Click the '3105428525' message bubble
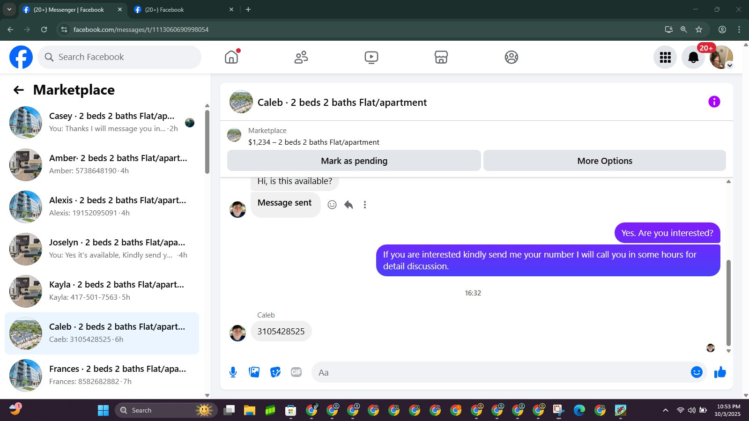Screen dimensions: 749x421 pyautogui.click(x=281, y=332)
